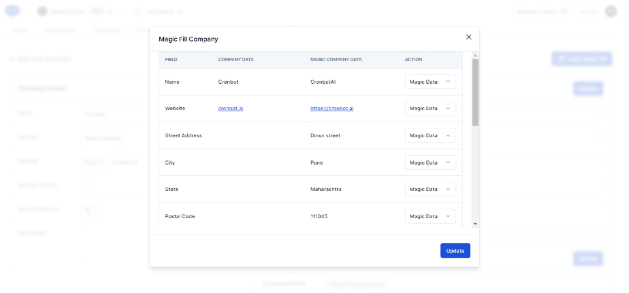Open the Website row action dropdown
629x293 pixels.
click(x=430, y=108)
